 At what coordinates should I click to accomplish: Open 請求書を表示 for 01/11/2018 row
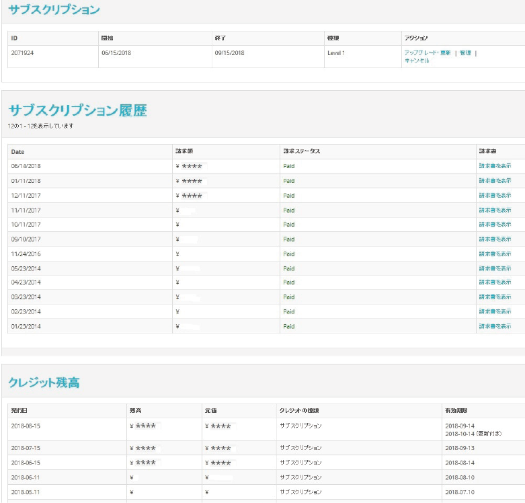click(x=495, y=181)
